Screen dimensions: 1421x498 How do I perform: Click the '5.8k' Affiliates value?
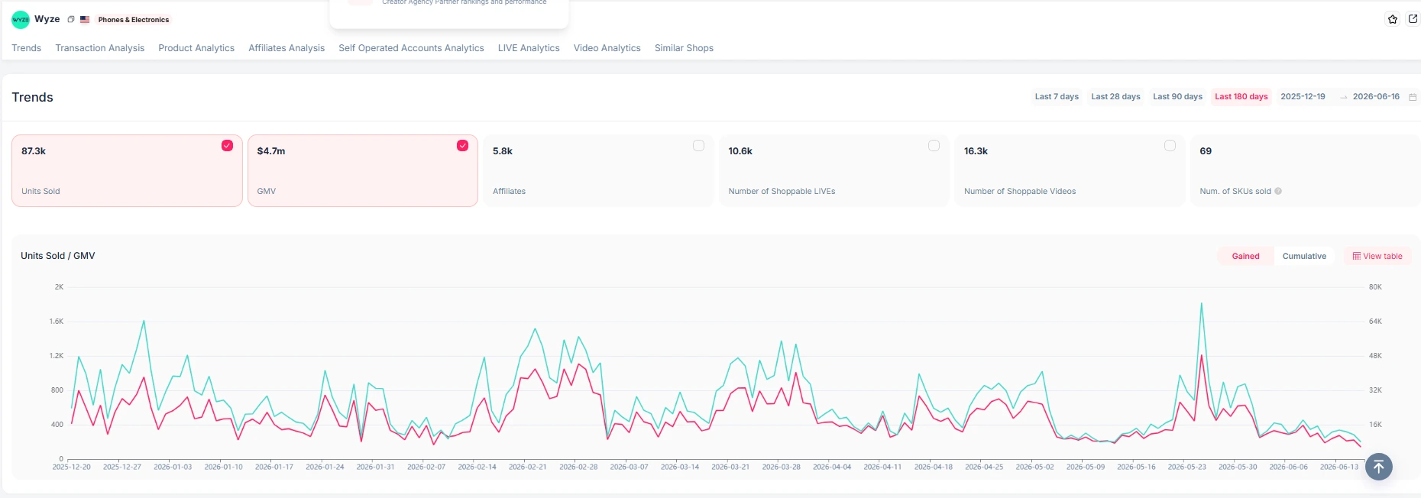[503, 151]
